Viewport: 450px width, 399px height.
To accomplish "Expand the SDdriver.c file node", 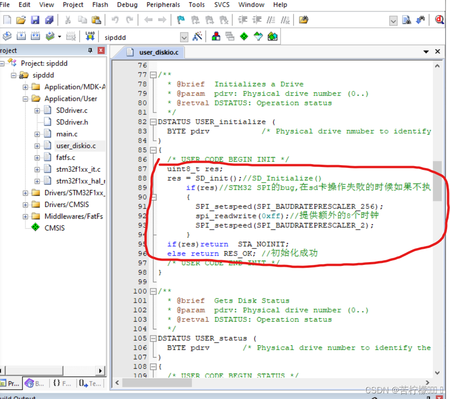I will [37, 111].
